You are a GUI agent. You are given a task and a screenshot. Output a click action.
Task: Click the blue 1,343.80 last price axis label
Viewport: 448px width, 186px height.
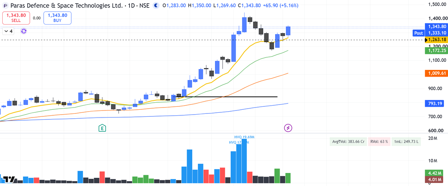tap(436, 26)
